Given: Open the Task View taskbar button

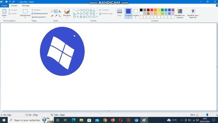Looking at the screenshot, I should click(65, 120).
